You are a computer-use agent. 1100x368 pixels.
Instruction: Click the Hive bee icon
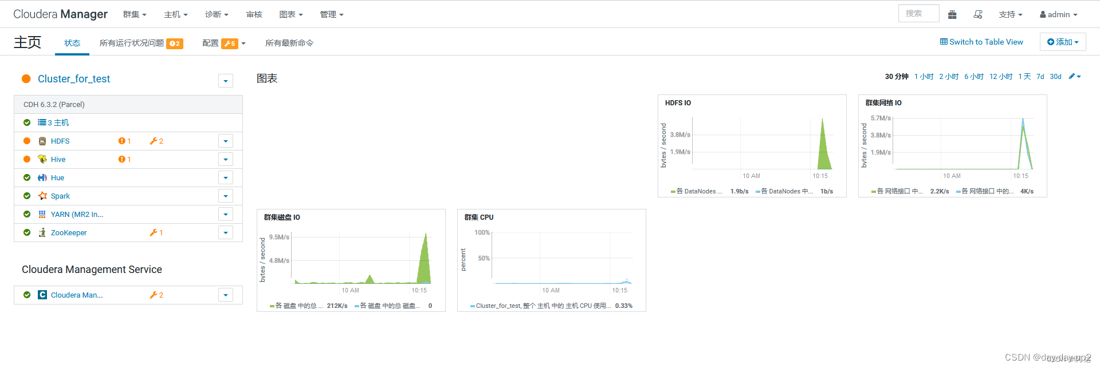point(42,159)
